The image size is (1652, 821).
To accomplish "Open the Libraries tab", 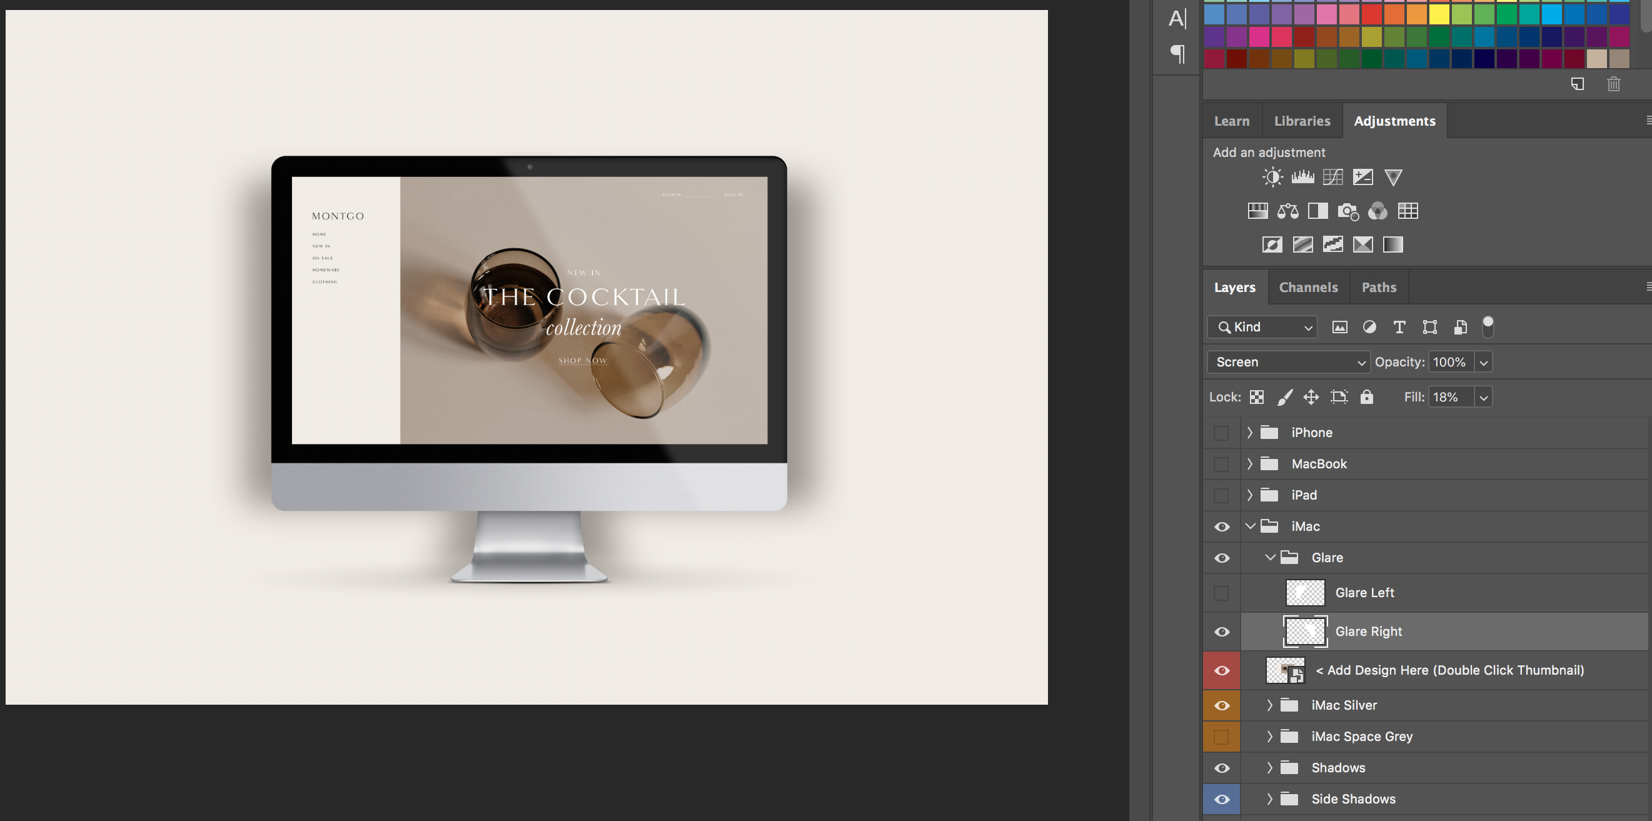I will [x=1302, y=121].
